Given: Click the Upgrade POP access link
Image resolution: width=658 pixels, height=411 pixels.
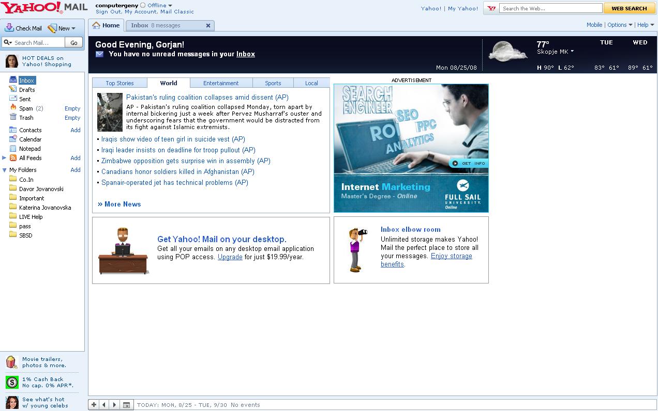Looking at the screenshot, I should (230, 257).
